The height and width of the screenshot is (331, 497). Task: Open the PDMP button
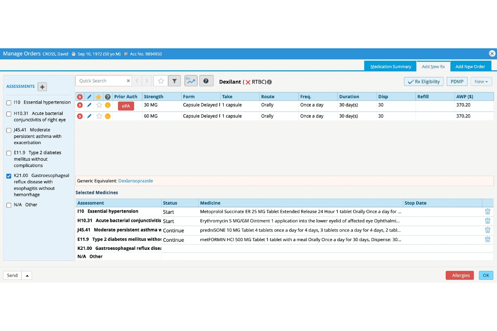click(x=457, y=81)
